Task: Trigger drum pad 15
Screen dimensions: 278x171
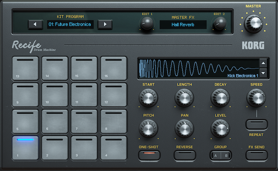Action: [84, 68]
